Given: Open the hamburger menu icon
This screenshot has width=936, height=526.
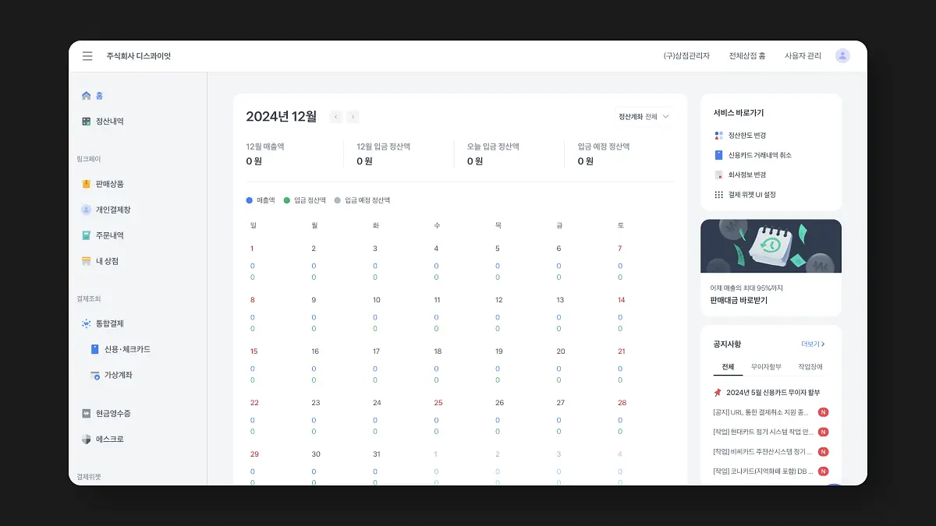Looking at the screenshot, I should (x=87, y=56).
